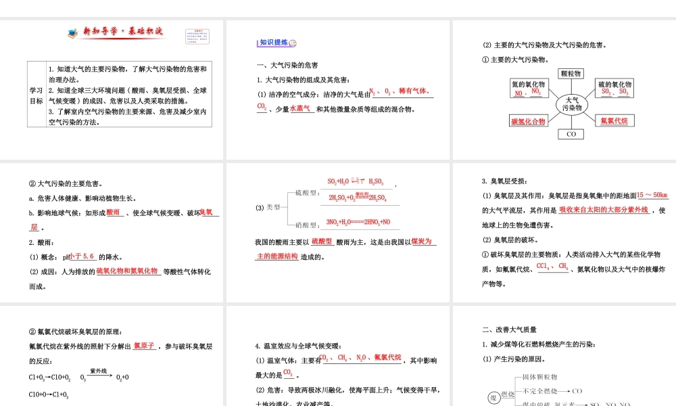Click the round icon next to 知识提炼
The image size is (676, 406).
pos(293,43)
